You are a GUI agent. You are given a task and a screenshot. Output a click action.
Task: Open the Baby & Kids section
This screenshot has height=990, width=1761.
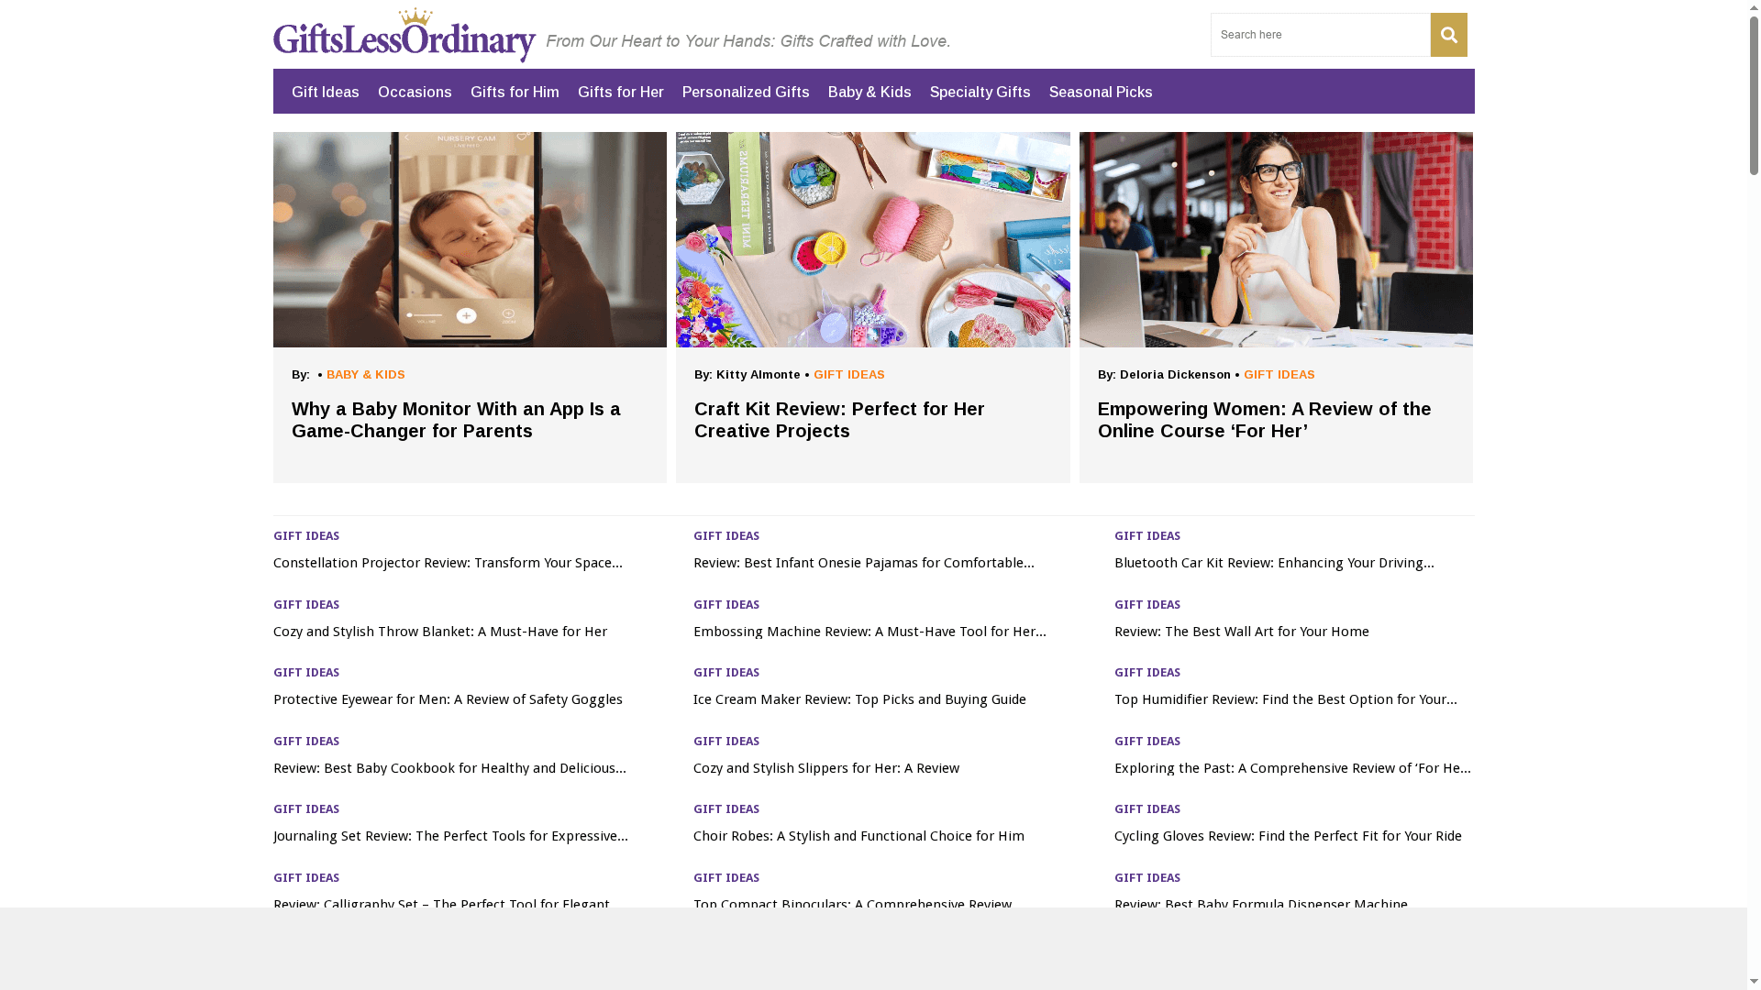click(x=869, y=92)
